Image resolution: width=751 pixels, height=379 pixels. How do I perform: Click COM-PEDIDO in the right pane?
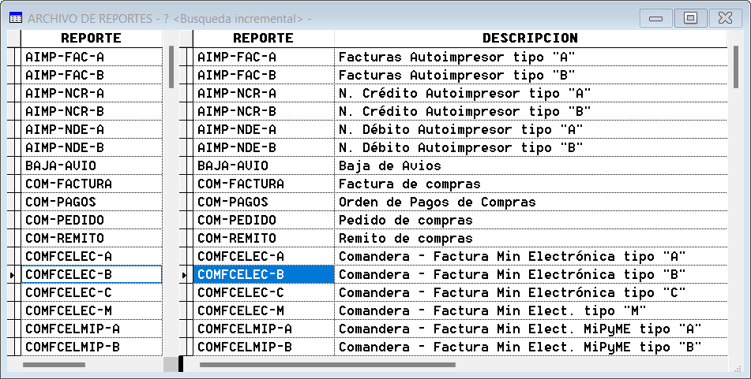pos(264,221)
